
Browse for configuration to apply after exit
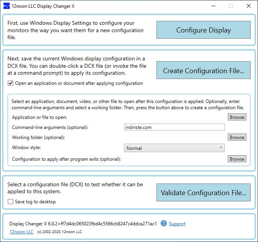point(237,159)
